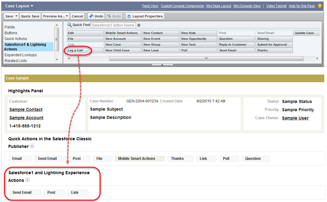327x202 pixels.
Task: Open the Video Tutorial link
Action: coord(276,6)
